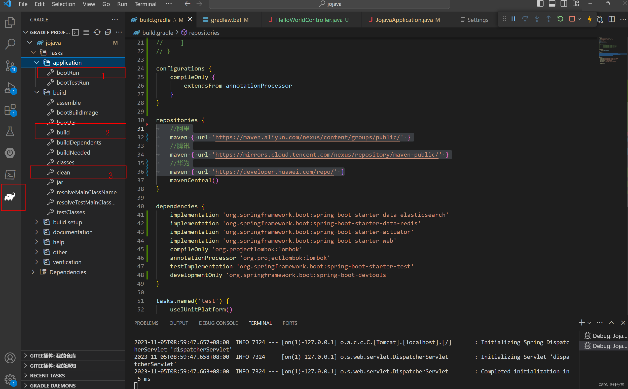The width and height of the screenshot is (628, 389).
Task: Expand the Recent Tasks section
Action: click(73, 375)
